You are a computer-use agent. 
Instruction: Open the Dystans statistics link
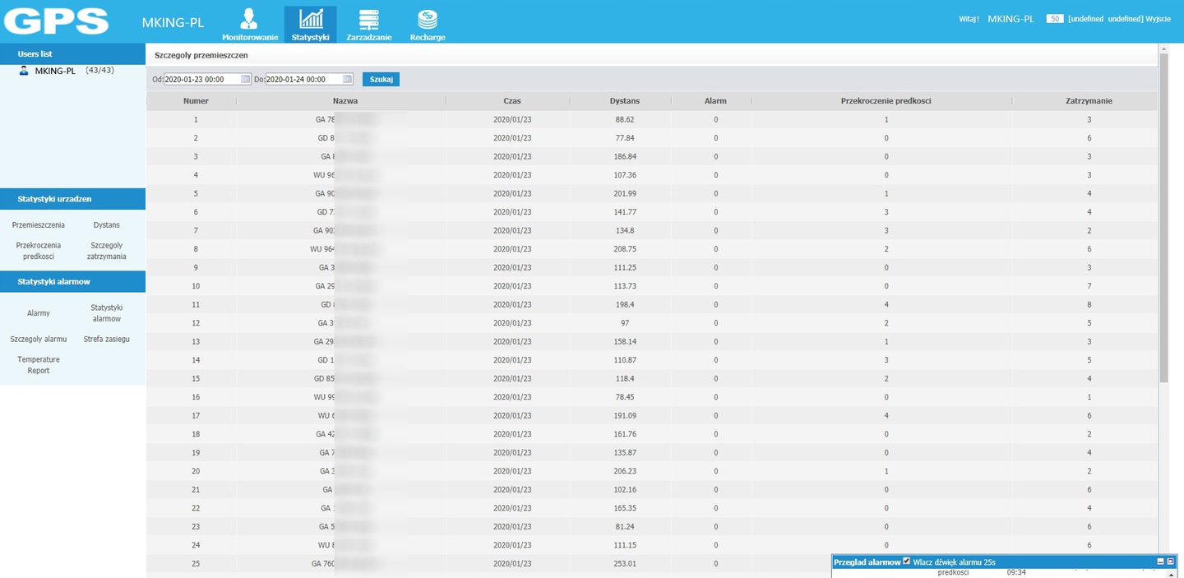click(106, 224)
